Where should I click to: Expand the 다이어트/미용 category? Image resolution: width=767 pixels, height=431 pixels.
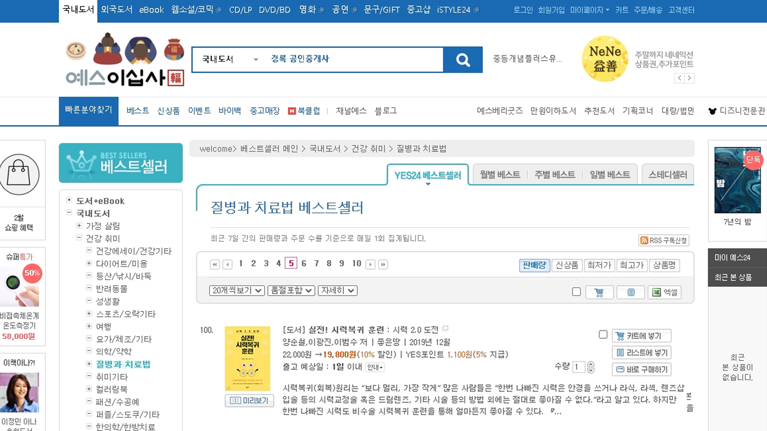click(89, 263)
